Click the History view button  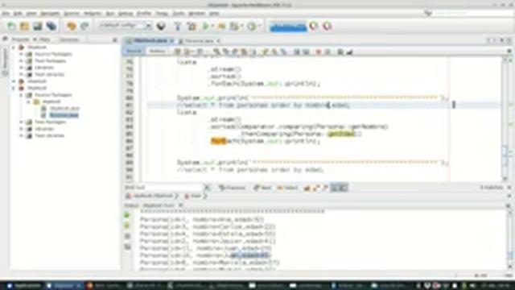(x=157, y=52)
